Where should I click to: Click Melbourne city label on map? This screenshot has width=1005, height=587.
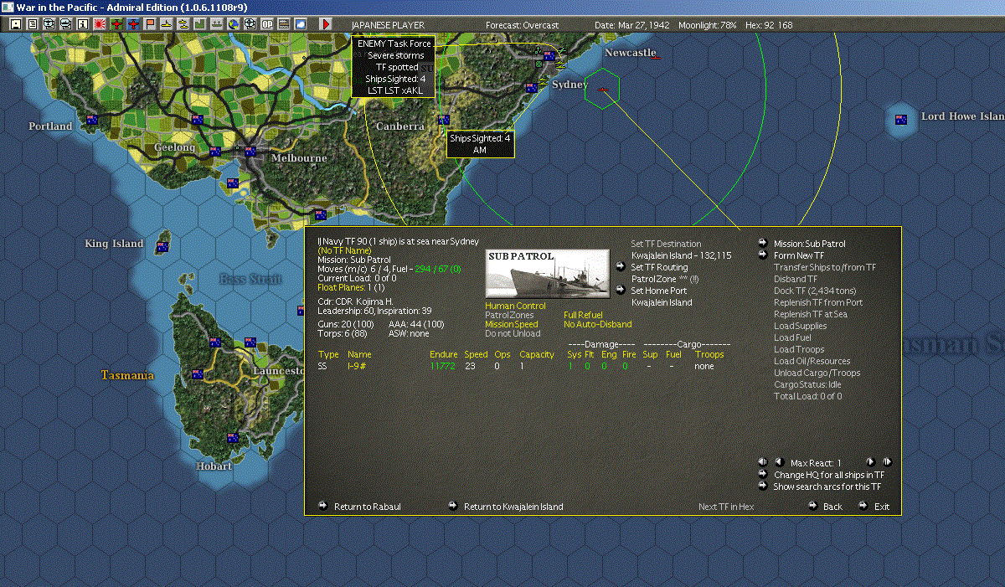point(298,157)
